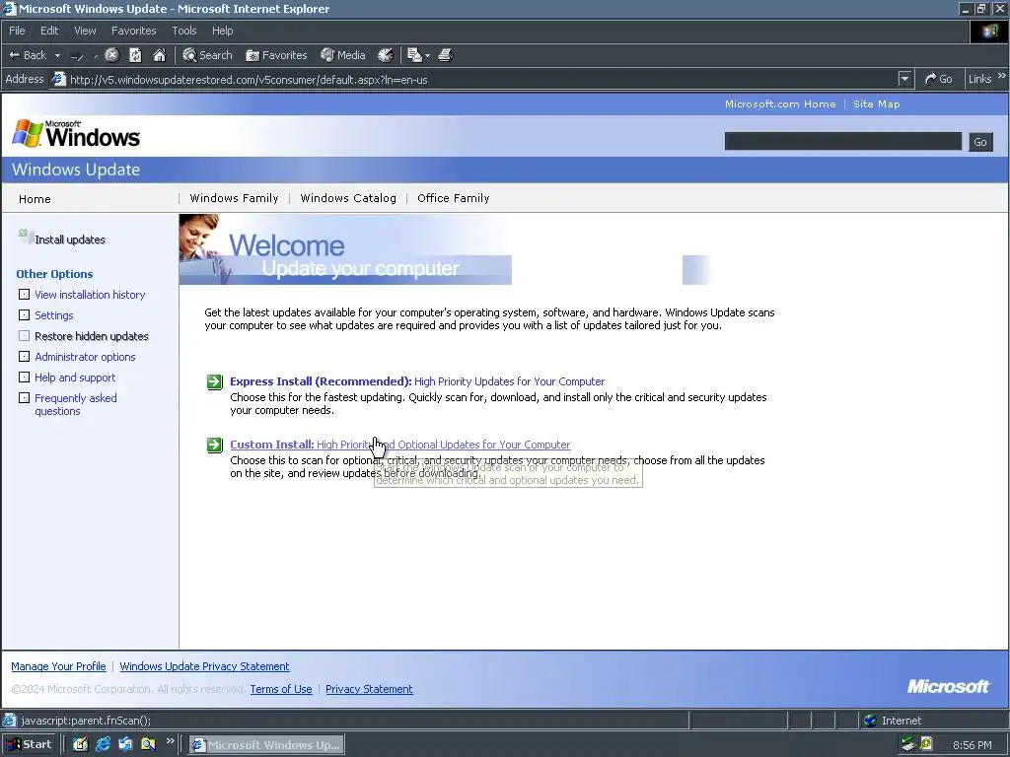Click Restore hidden updates text
Image resolution: width=1010 pixels, height=757 pixels.
[x=92, y=336]
